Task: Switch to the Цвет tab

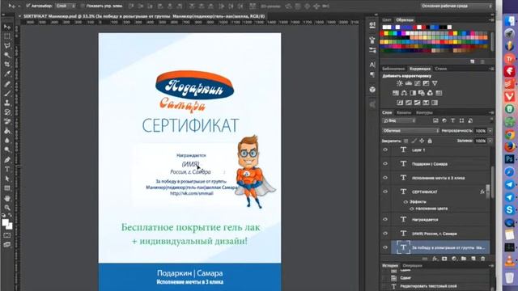Action: coord(387,19)
